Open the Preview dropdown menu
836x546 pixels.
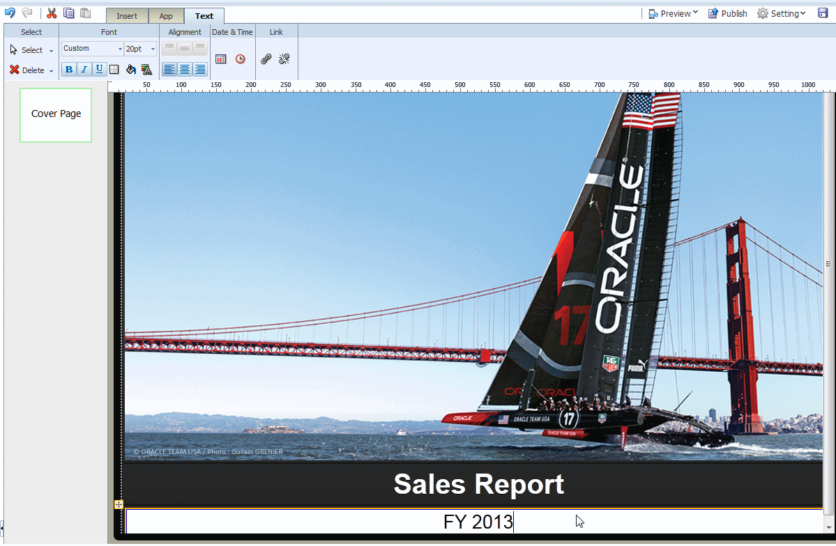click(x=673, y=13)
